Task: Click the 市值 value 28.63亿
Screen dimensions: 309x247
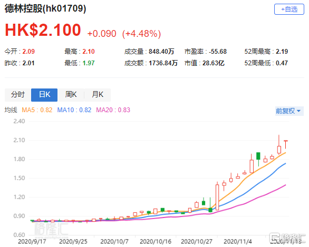Action: pos(214,63)
